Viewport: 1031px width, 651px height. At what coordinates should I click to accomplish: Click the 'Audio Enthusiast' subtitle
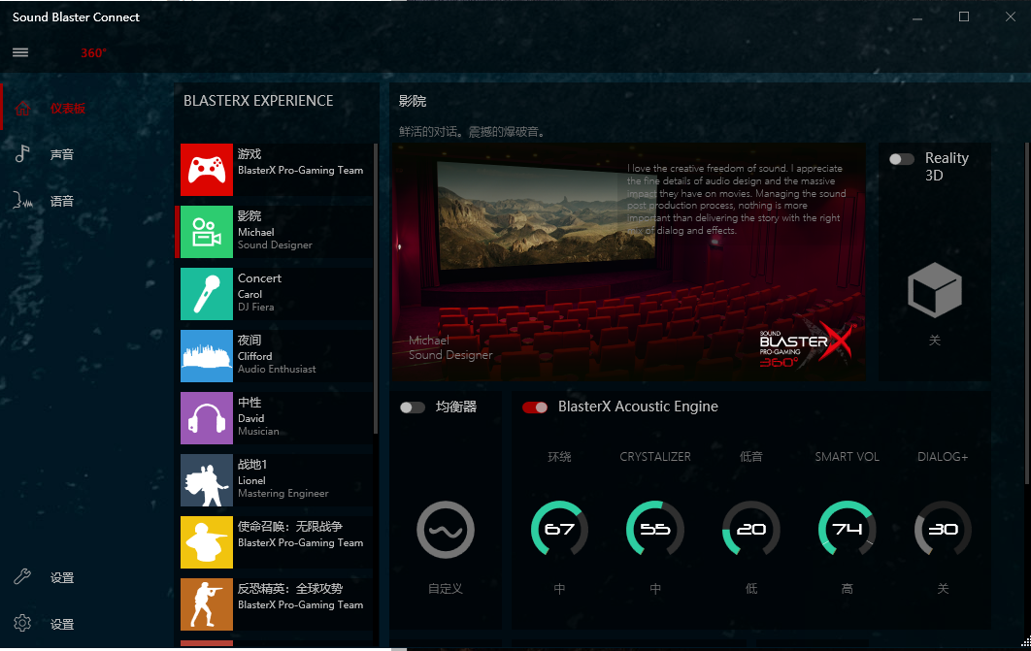(277, 370)
